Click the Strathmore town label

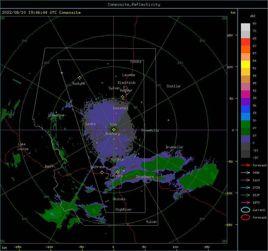tap(145, 177)
